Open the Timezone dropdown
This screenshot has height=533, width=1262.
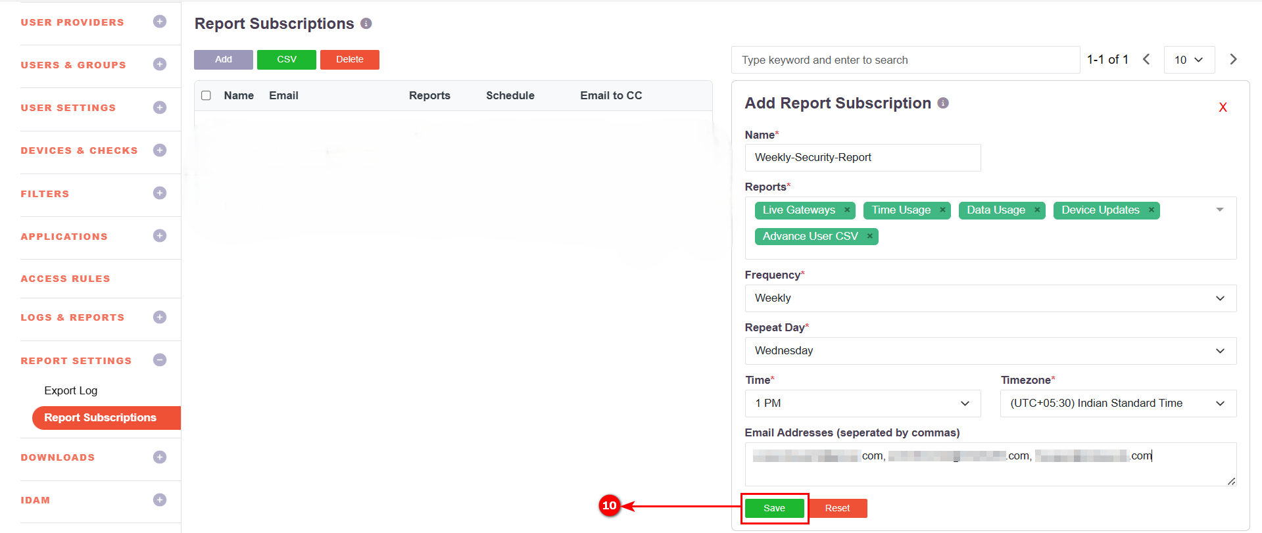1118,404
